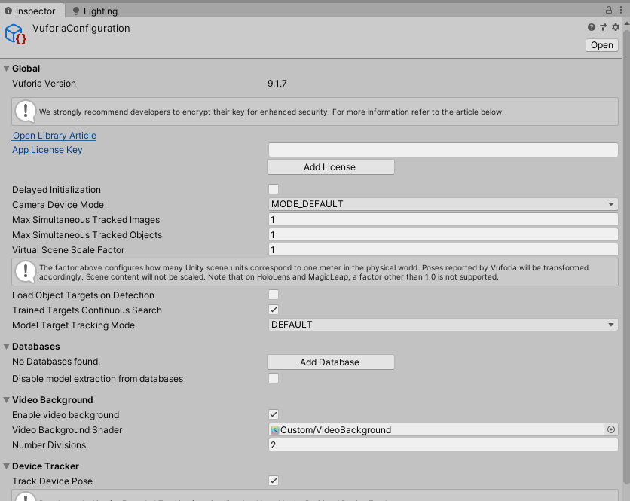Open the Video Background Shader object picker
Viewport: 630px width, 501px height.
coord(611,429)
